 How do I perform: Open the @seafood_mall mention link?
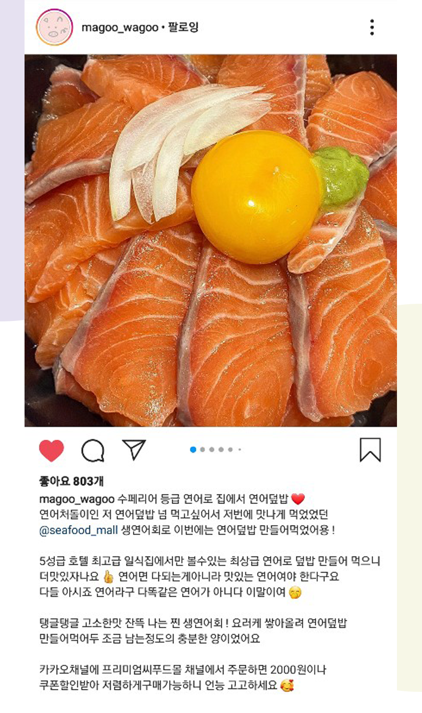(x=79, y=530)
